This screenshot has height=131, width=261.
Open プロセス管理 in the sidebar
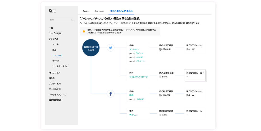[x=55, y=84]
